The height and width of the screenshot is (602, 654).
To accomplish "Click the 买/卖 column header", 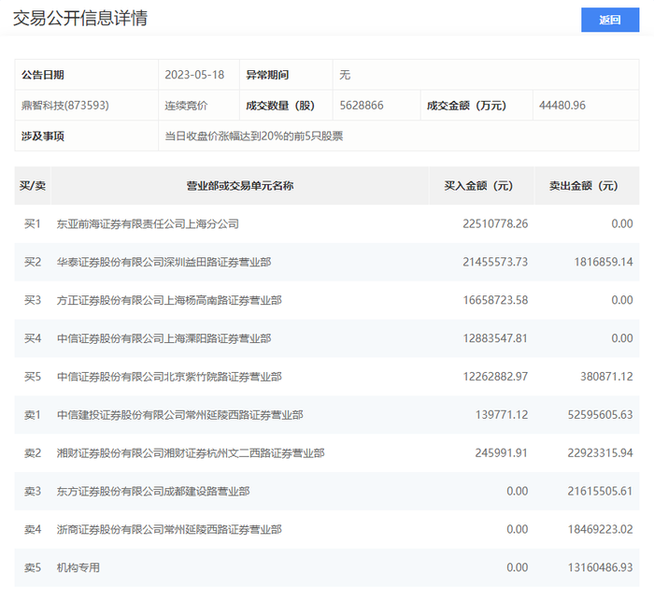I will [x=33, y=186].
